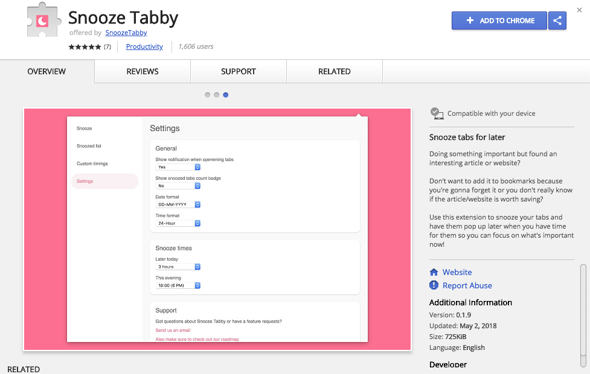Open the notification Yes dropdown
The image size is (590, 374).
(x=178, y=167)
